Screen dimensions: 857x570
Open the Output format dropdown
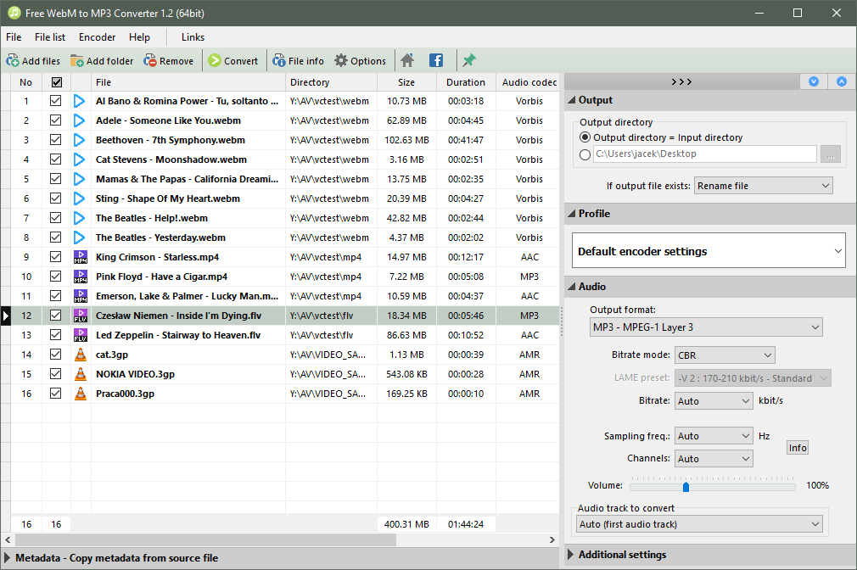(706, 327)
